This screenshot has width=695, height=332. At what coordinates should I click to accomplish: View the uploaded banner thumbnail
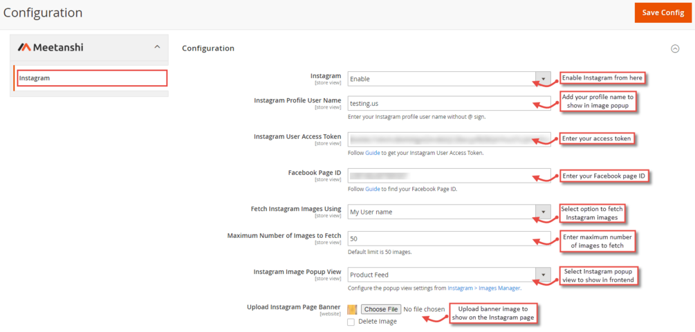pos(353,309)
